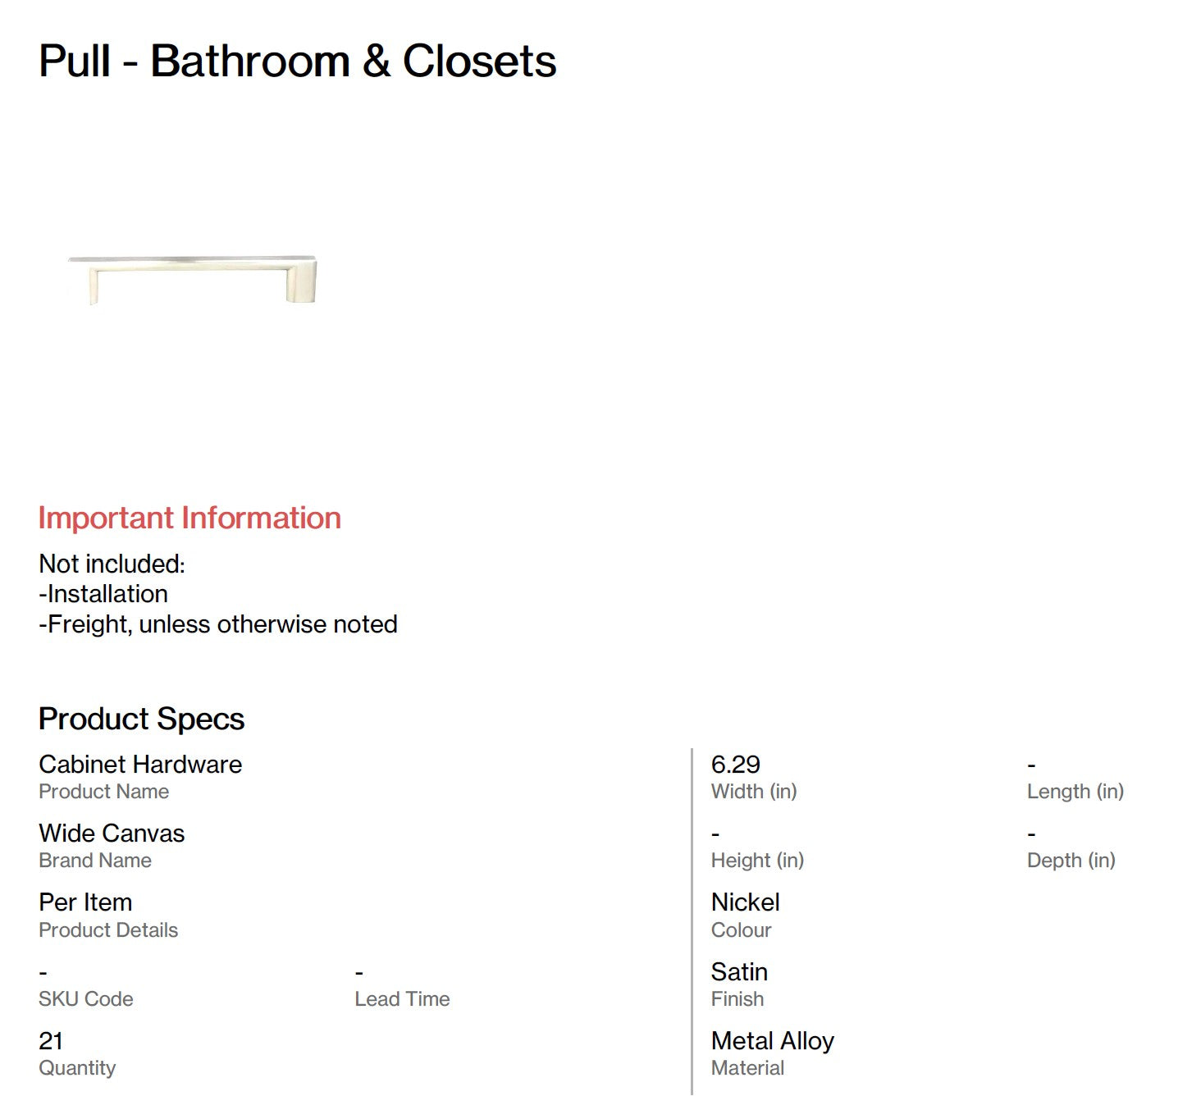Select the "Nickel" colour value
The width and height of the screenshot is (1178, 1119).
745,902
